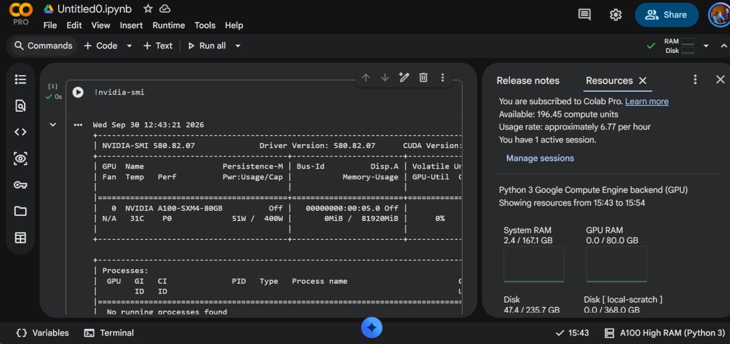Switch to the Release notes tab

click(x=528, y=80)
